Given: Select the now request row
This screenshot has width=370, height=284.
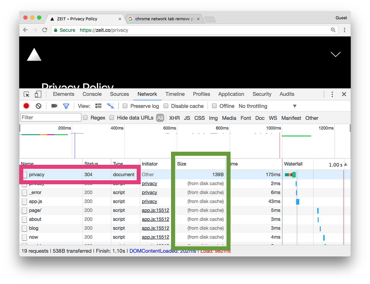Looking at the screenshot, I should pyautogui.click(x=185, y=237).
